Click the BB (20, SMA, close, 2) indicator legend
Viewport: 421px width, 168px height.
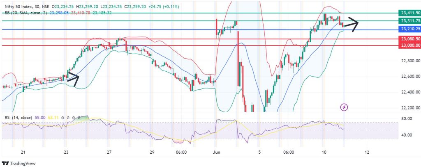(x=27, y=13)
